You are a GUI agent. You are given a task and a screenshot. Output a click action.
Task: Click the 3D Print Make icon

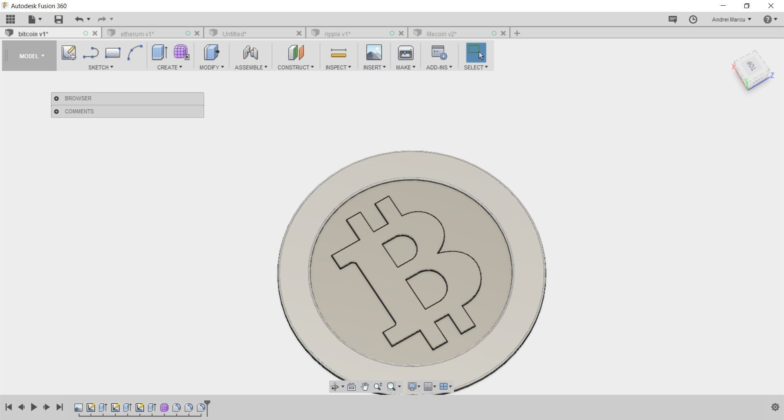(405, 53)
